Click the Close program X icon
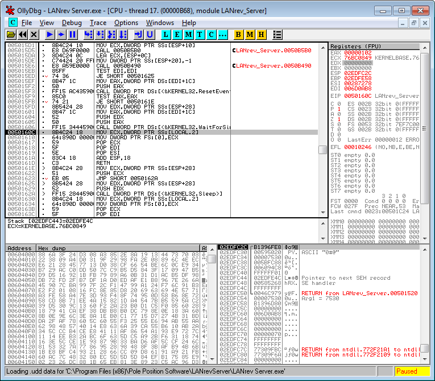 (34, 35)
